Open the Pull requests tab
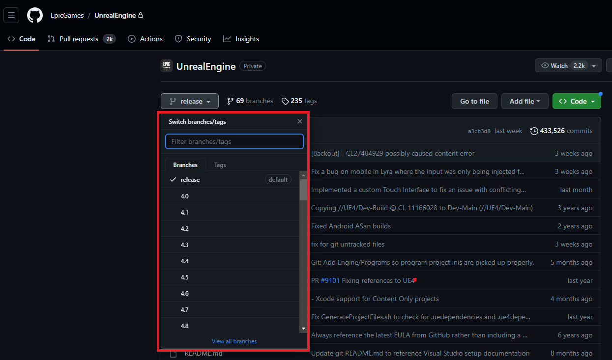 81,39
